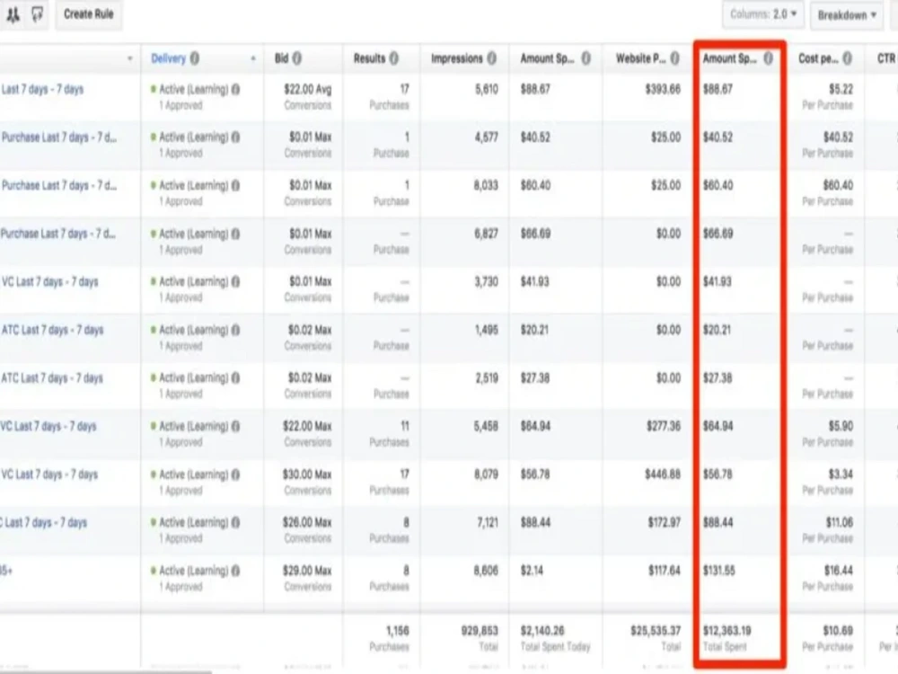Click the $2,140.26 Total Spent Today value

(x=542, y=631)
